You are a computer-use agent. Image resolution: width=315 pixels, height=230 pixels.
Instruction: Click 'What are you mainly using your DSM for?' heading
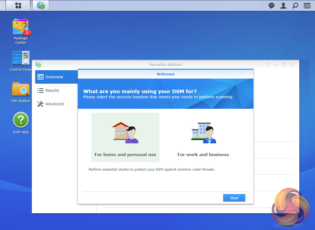[x=140, y=91]
